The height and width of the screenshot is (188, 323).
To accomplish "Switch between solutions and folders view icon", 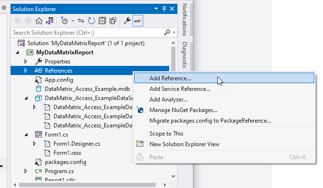I will [50, 21].
